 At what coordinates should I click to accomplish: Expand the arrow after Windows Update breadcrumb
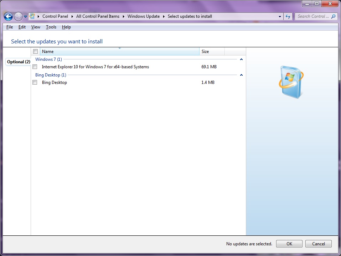(164, 16)
